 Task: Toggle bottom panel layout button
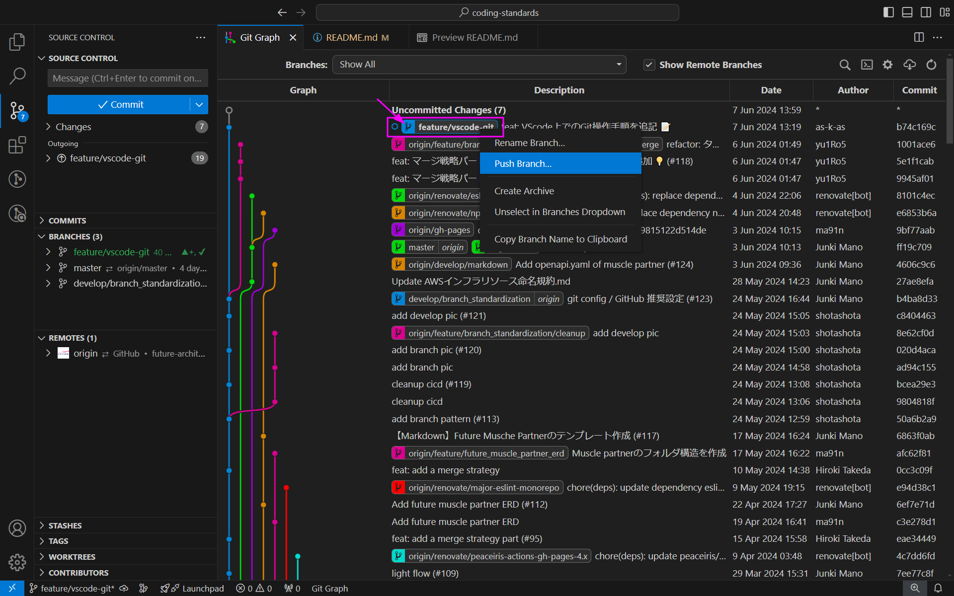[x=907, y=12]
